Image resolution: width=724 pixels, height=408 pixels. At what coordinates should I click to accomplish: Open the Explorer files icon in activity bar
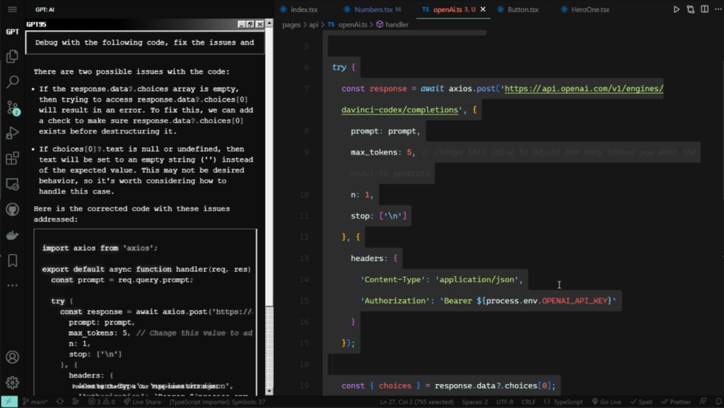coord(12,56)
